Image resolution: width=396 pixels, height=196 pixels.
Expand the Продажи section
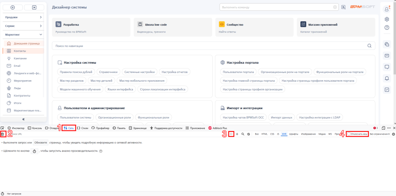coord(24,17)
